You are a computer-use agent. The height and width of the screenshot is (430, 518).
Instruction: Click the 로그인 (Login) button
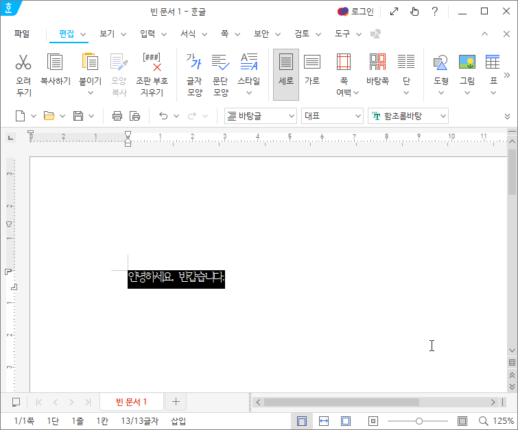click(356, 12)
